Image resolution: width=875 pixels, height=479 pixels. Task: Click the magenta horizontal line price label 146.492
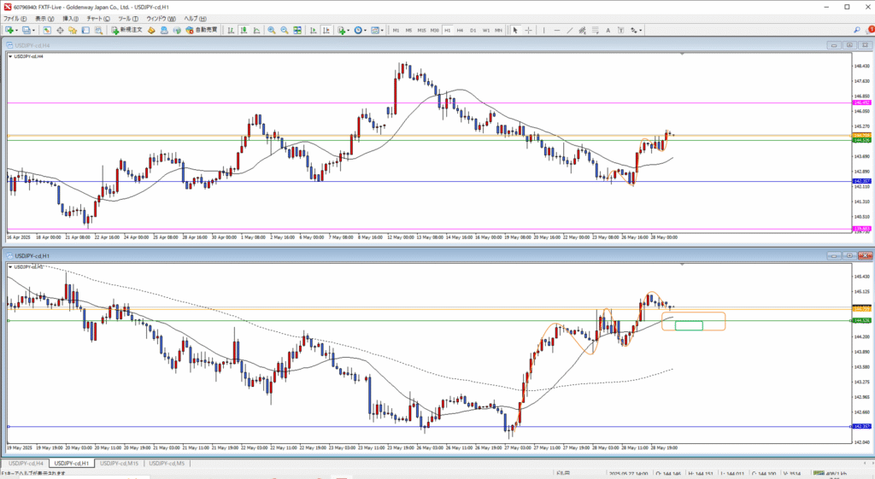[860, 103]
